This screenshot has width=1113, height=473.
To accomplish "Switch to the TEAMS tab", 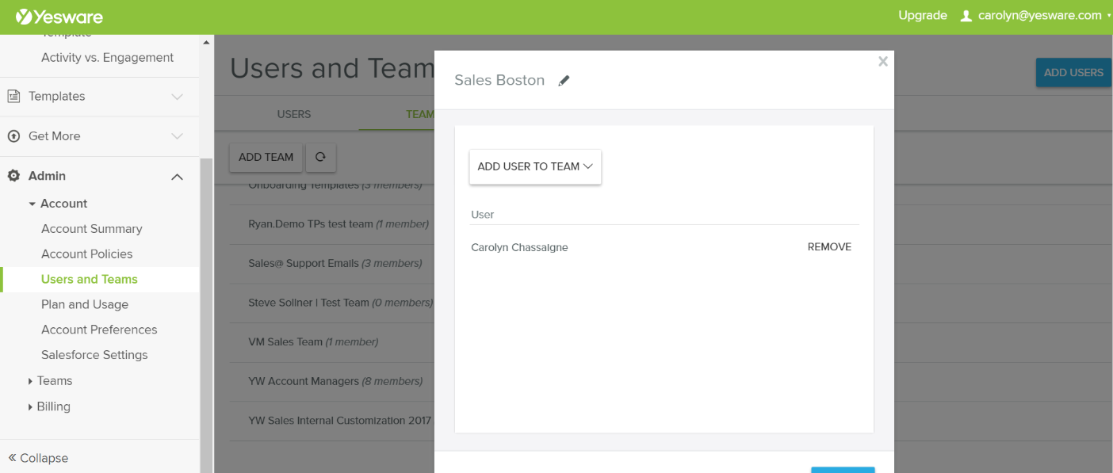I will 420,114.
